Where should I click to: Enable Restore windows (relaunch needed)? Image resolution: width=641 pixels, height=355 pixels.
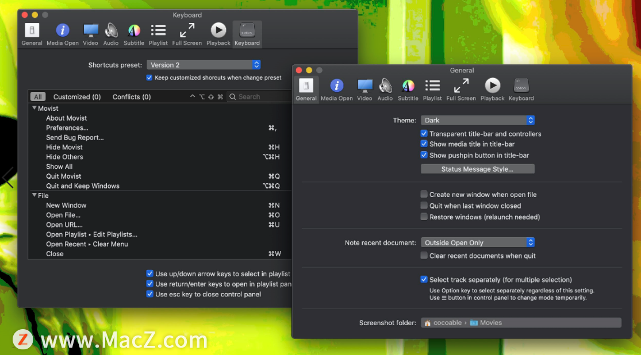click(424, 217)
